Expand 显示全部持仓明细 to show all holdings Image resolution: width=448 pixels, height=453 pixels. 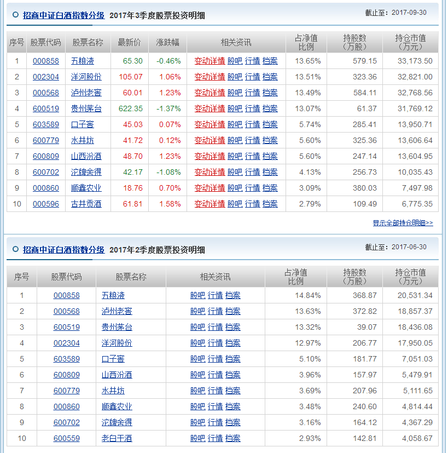point(403,223)
